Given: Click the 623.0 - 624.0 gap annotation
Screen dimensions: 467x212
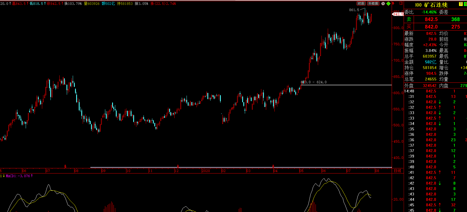Looking at the screenshot, I should pyautogui.click(x=314, y=82).
